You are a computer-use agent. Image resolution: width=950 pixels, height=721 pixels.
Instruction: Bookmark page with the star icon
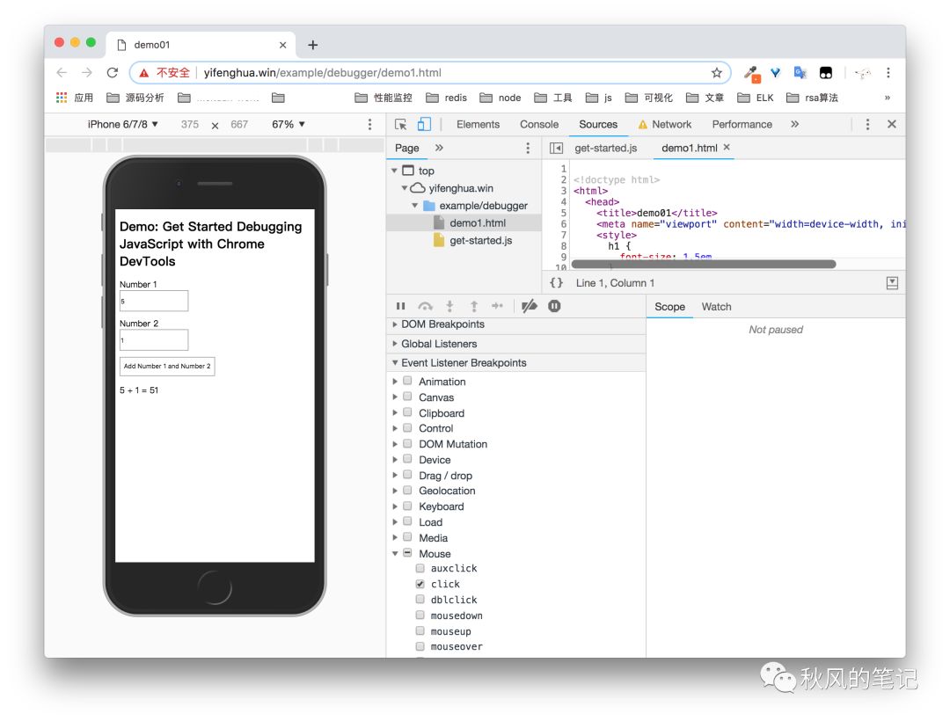coord(717,73)
